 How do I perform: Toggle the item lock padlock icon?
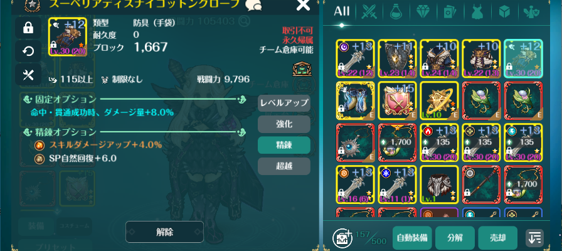pyautogui.click(x=28, y=28)
